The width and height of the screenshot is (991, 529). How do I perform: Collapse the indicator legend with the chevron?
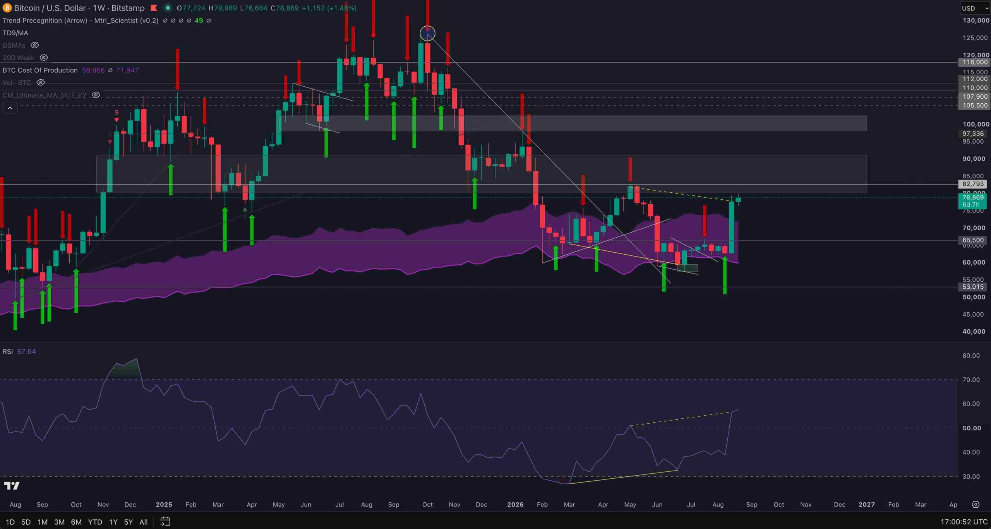tap(10, 108)
